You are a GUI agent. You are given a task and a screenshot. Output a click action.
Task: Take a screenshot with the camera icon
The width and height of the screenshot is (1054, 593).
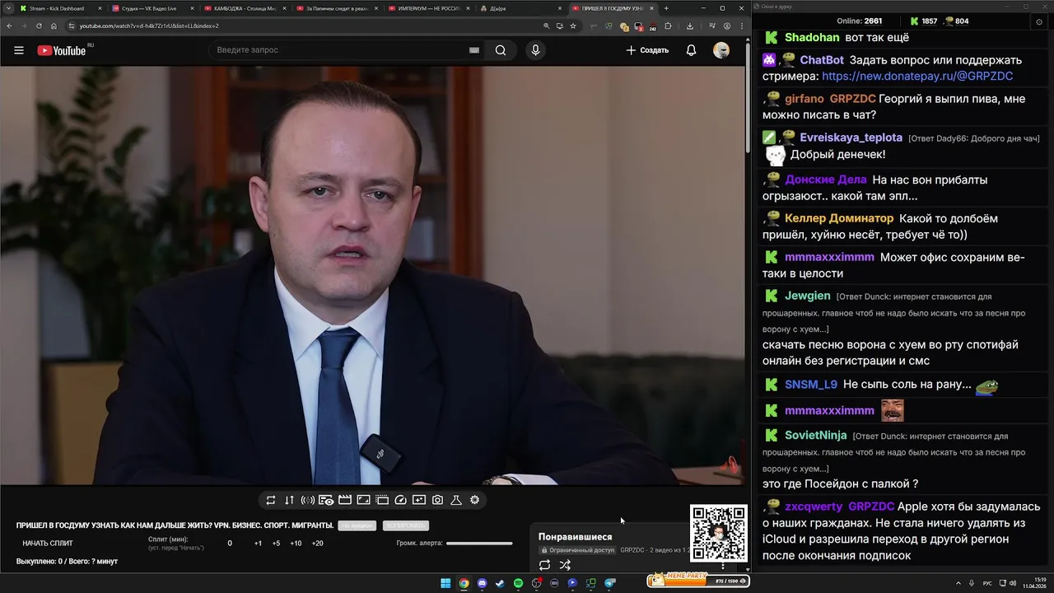(437, 500)
